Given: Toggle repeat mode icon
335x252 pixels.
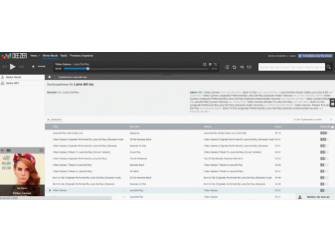Looking at the screenshot, I should pos(235,67).
